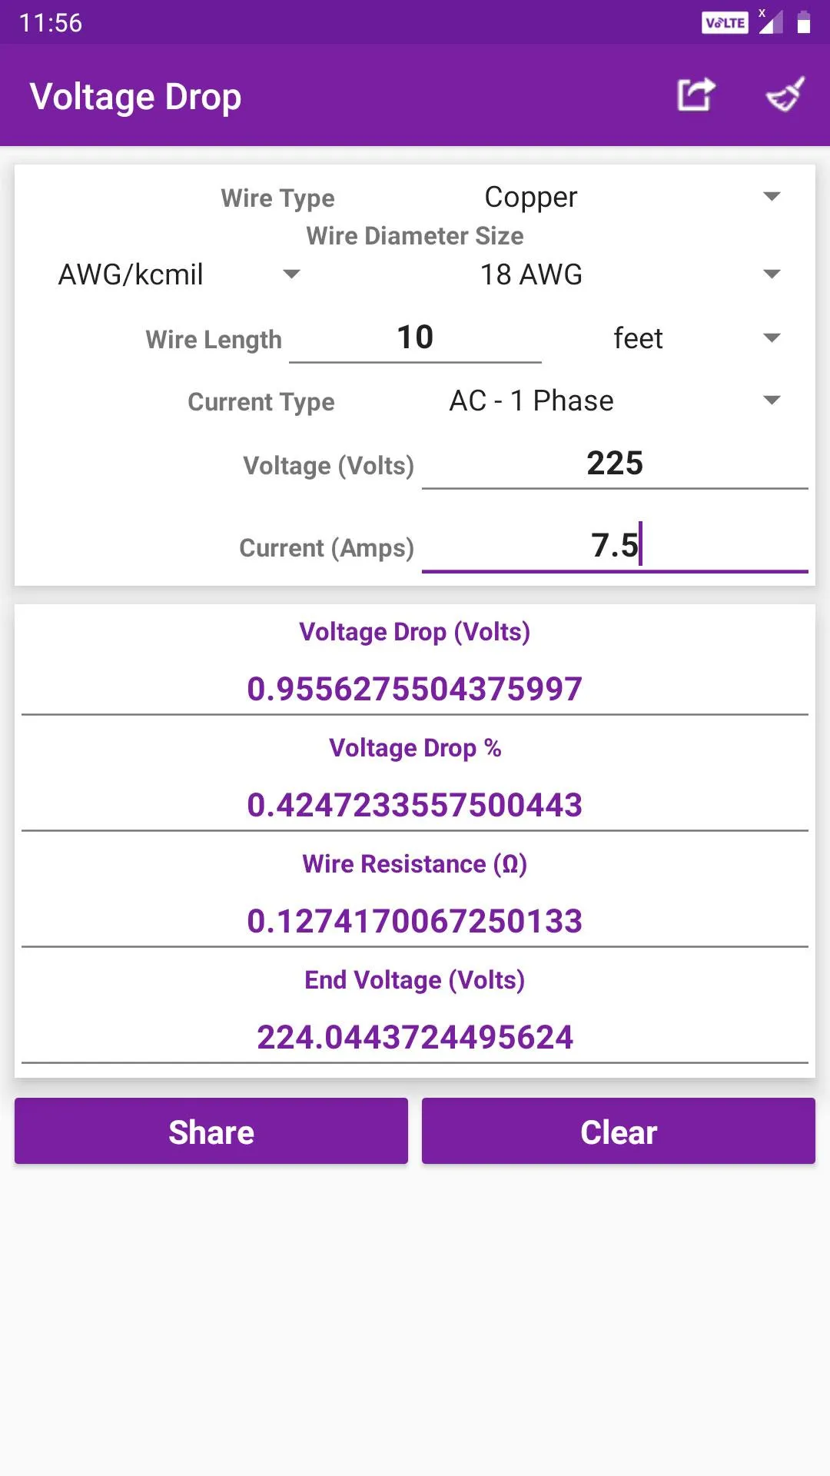This screenshot has width=830, height=1476.
Task: Tap the battery icon in status bar
Action: pos(803,22)
